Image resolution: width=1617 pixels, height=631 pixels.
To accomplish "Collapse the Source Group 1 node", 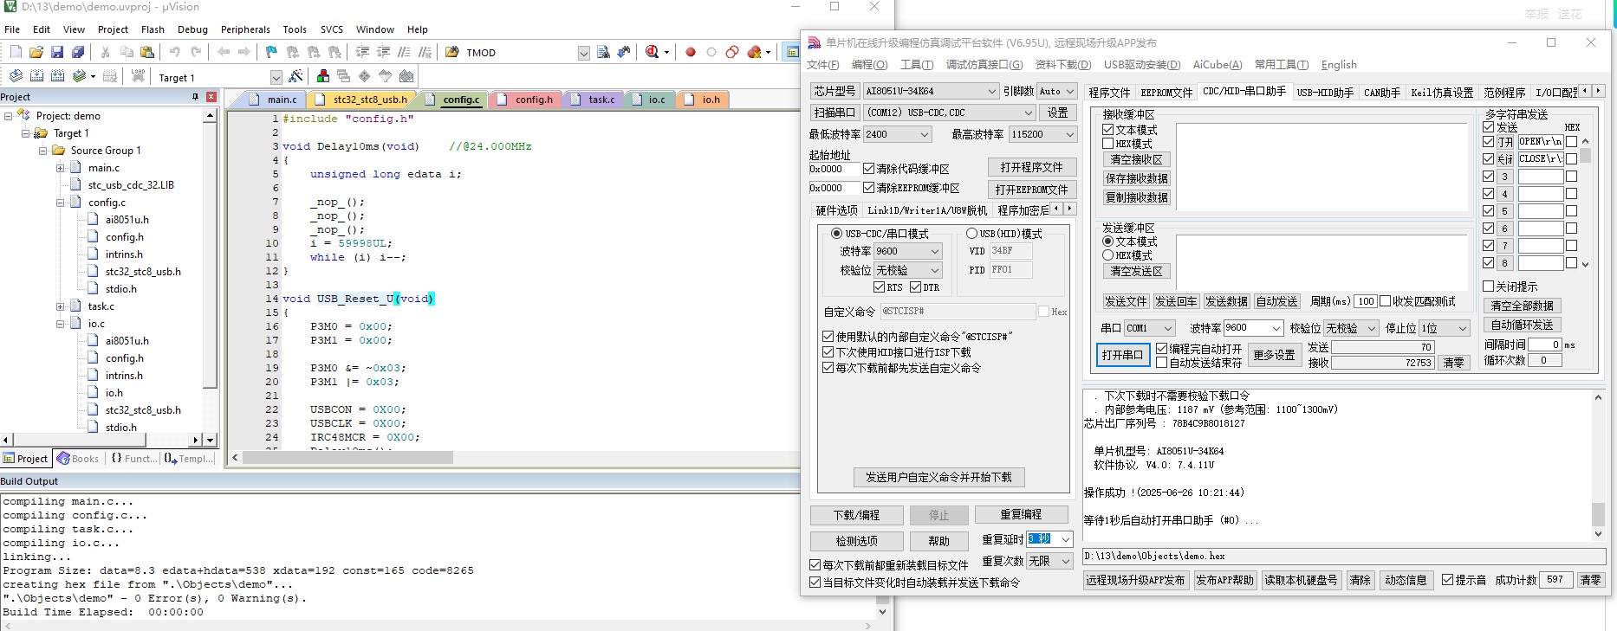I will (42, 151).
